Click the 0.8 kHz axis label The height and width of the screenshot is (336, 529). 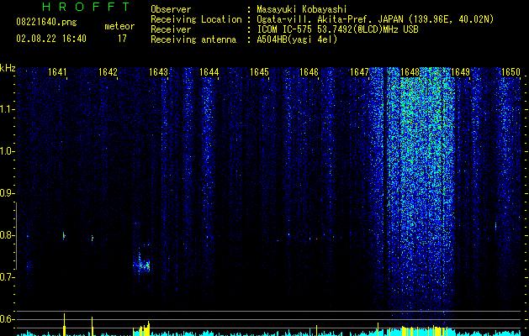coord(7,235)
